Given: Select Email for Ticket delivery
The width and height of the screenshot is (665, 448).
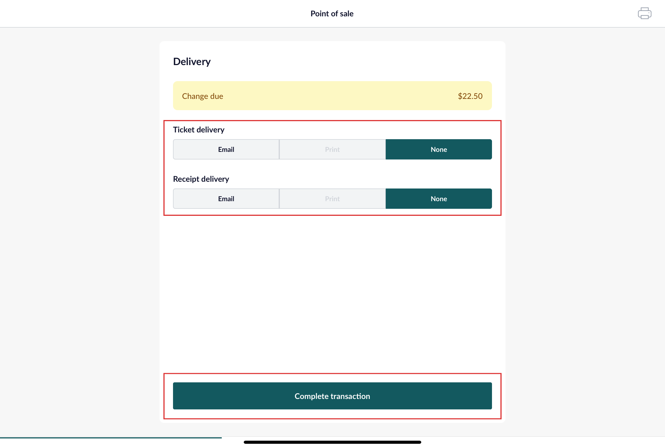Looking at the screenshot, I should tap(226, 149).
